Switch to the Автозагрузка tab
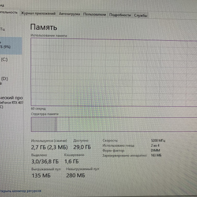 [69, 14]
